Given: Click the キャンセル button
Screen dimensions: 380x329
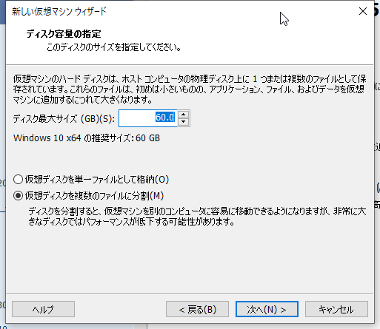Looking at the screenshot, I should pos(336,309).
